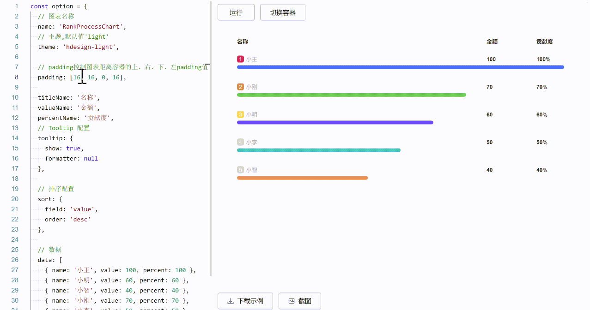Click the 名称 column header in the chart

coord(242,42)
